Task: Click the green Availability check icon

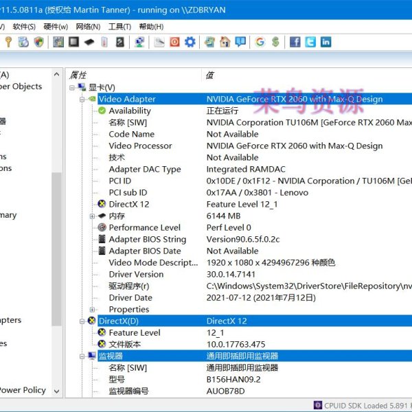Action: pos(102,111)
